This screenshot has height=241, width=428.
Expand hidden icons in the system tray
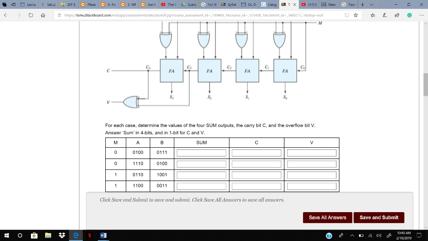pyautogui.click(x=352, y=236)
